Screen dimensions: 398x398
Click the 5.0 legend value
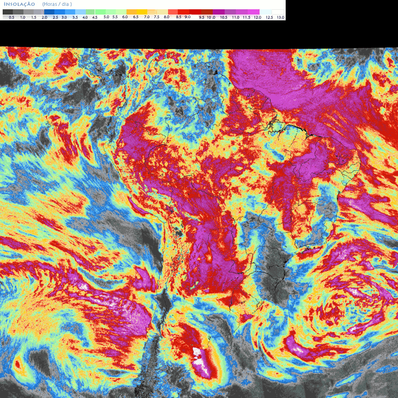coord(106,17)
